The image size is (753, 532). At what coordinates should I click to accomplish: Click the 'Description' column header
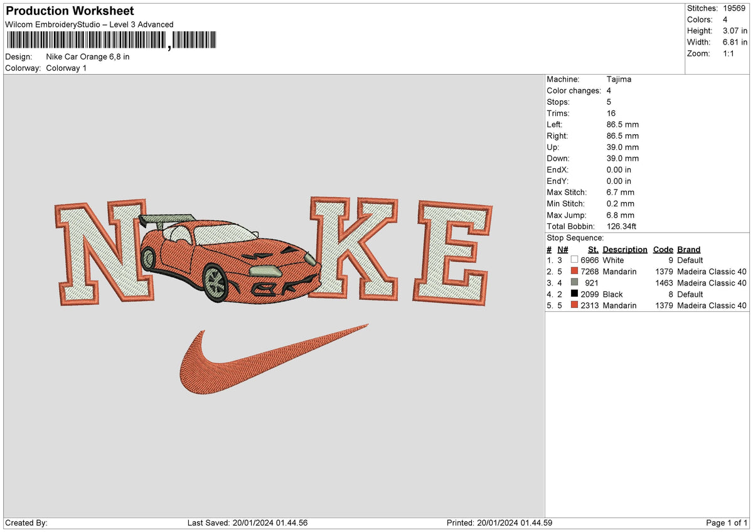pos(625,249)
